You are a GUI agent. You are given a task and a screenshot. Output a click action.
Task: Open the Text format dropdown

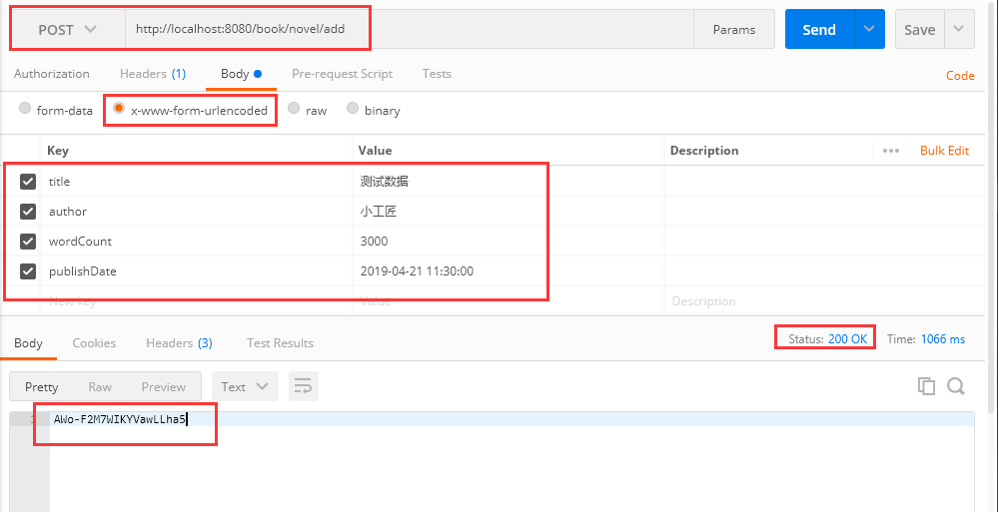[x=245, y=386]
